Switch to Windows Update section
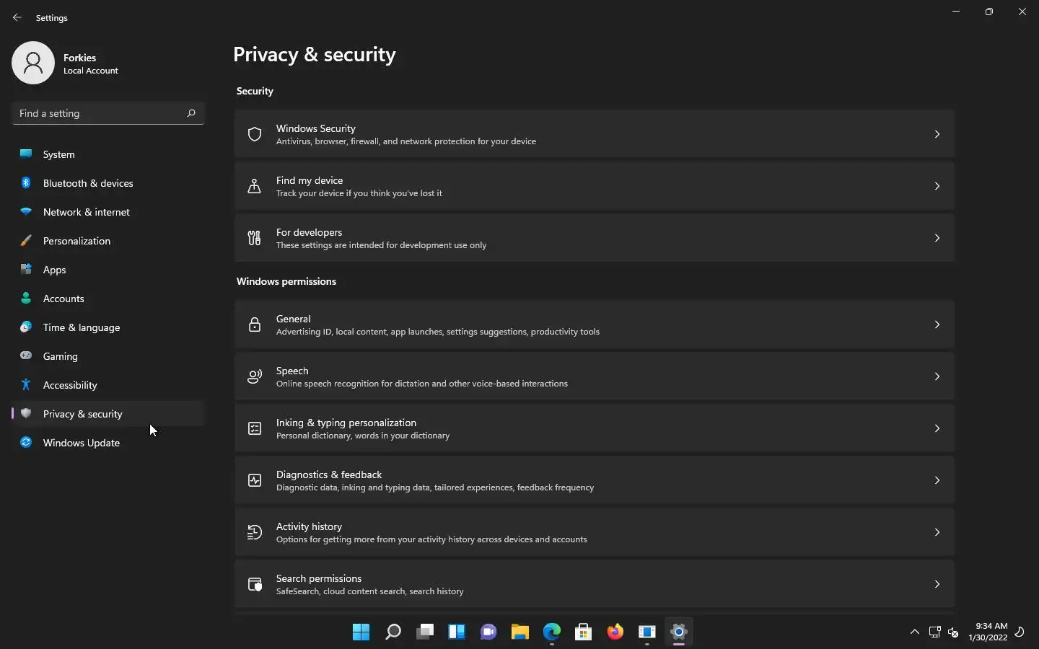The height and width of the screenshot is (649, 1039). click(x=81, y=443)
